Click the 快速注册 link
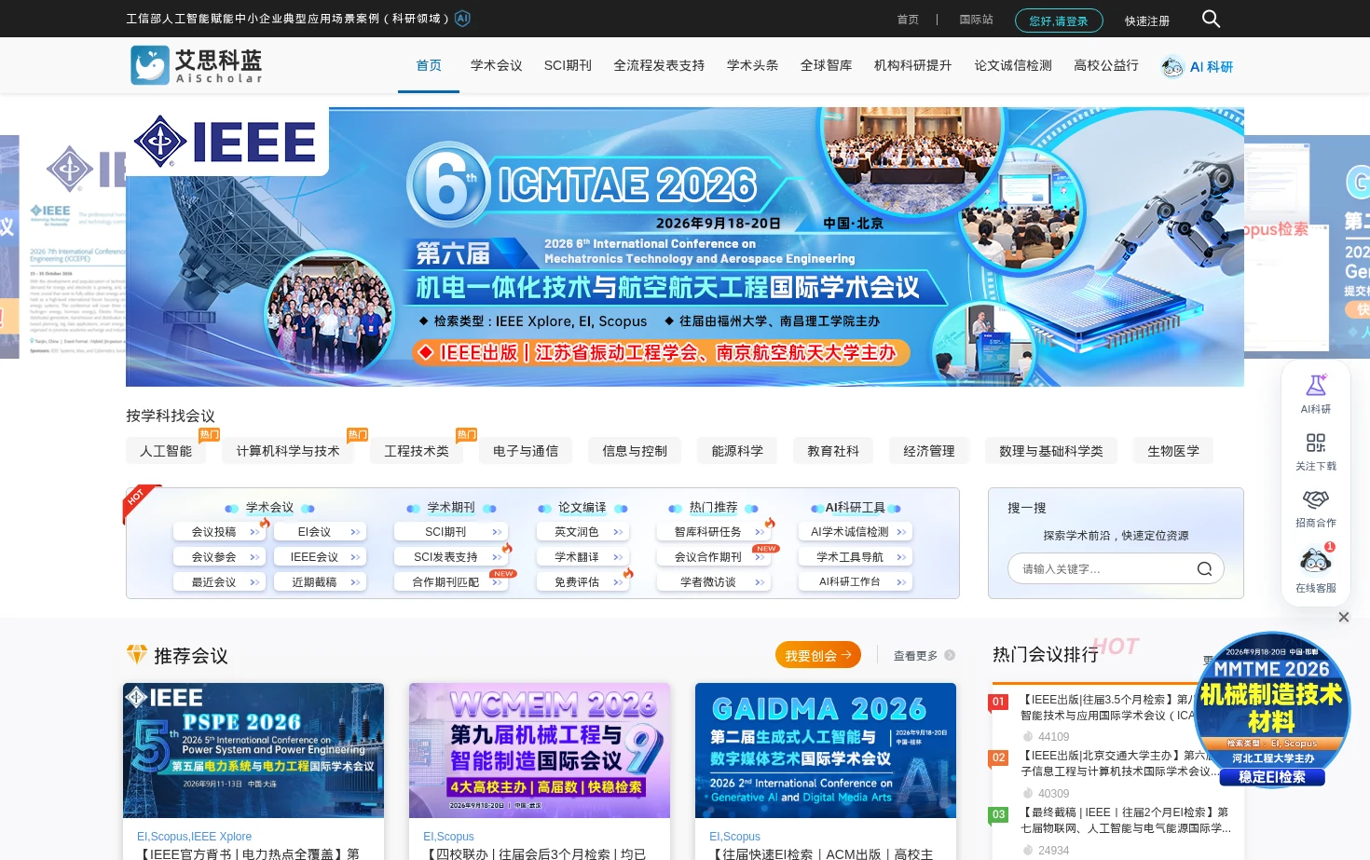The image size is (1370, 860). coord(1147,20)
